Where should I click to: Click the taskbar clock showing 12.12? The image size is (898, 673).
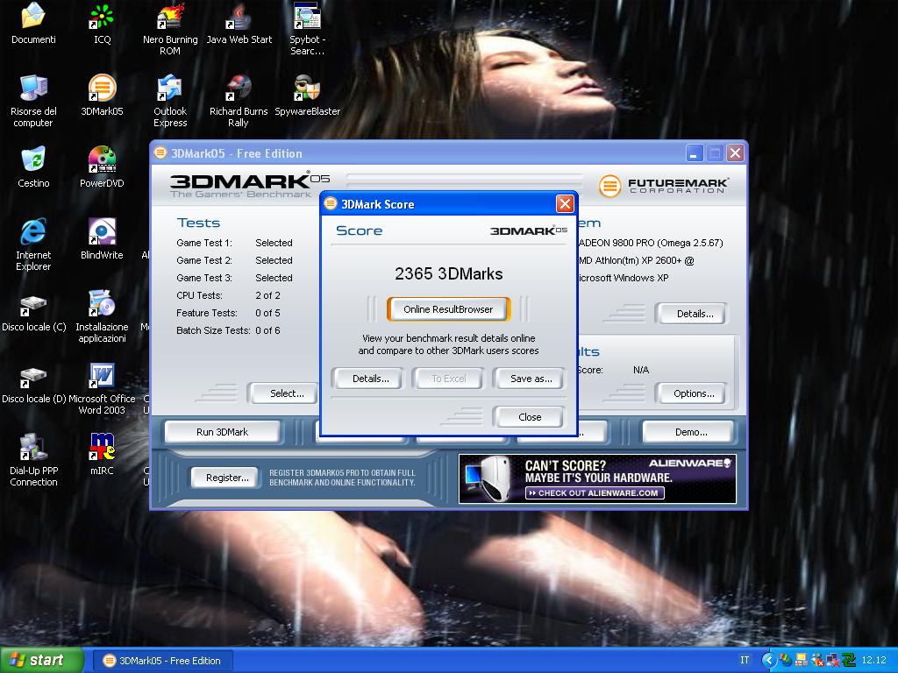873,661
